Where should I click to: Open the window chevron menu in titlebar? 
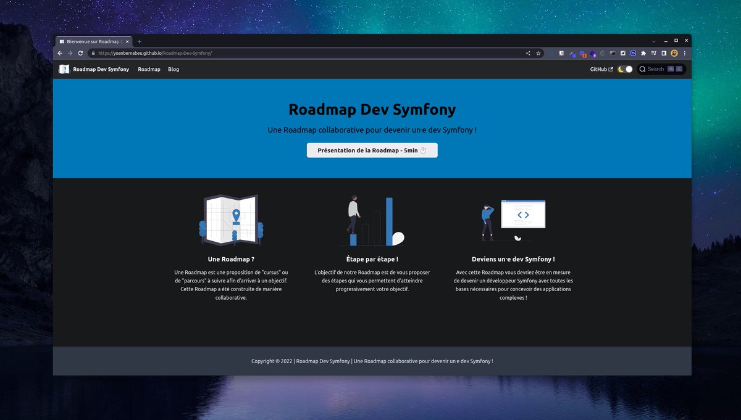[653, 39]
